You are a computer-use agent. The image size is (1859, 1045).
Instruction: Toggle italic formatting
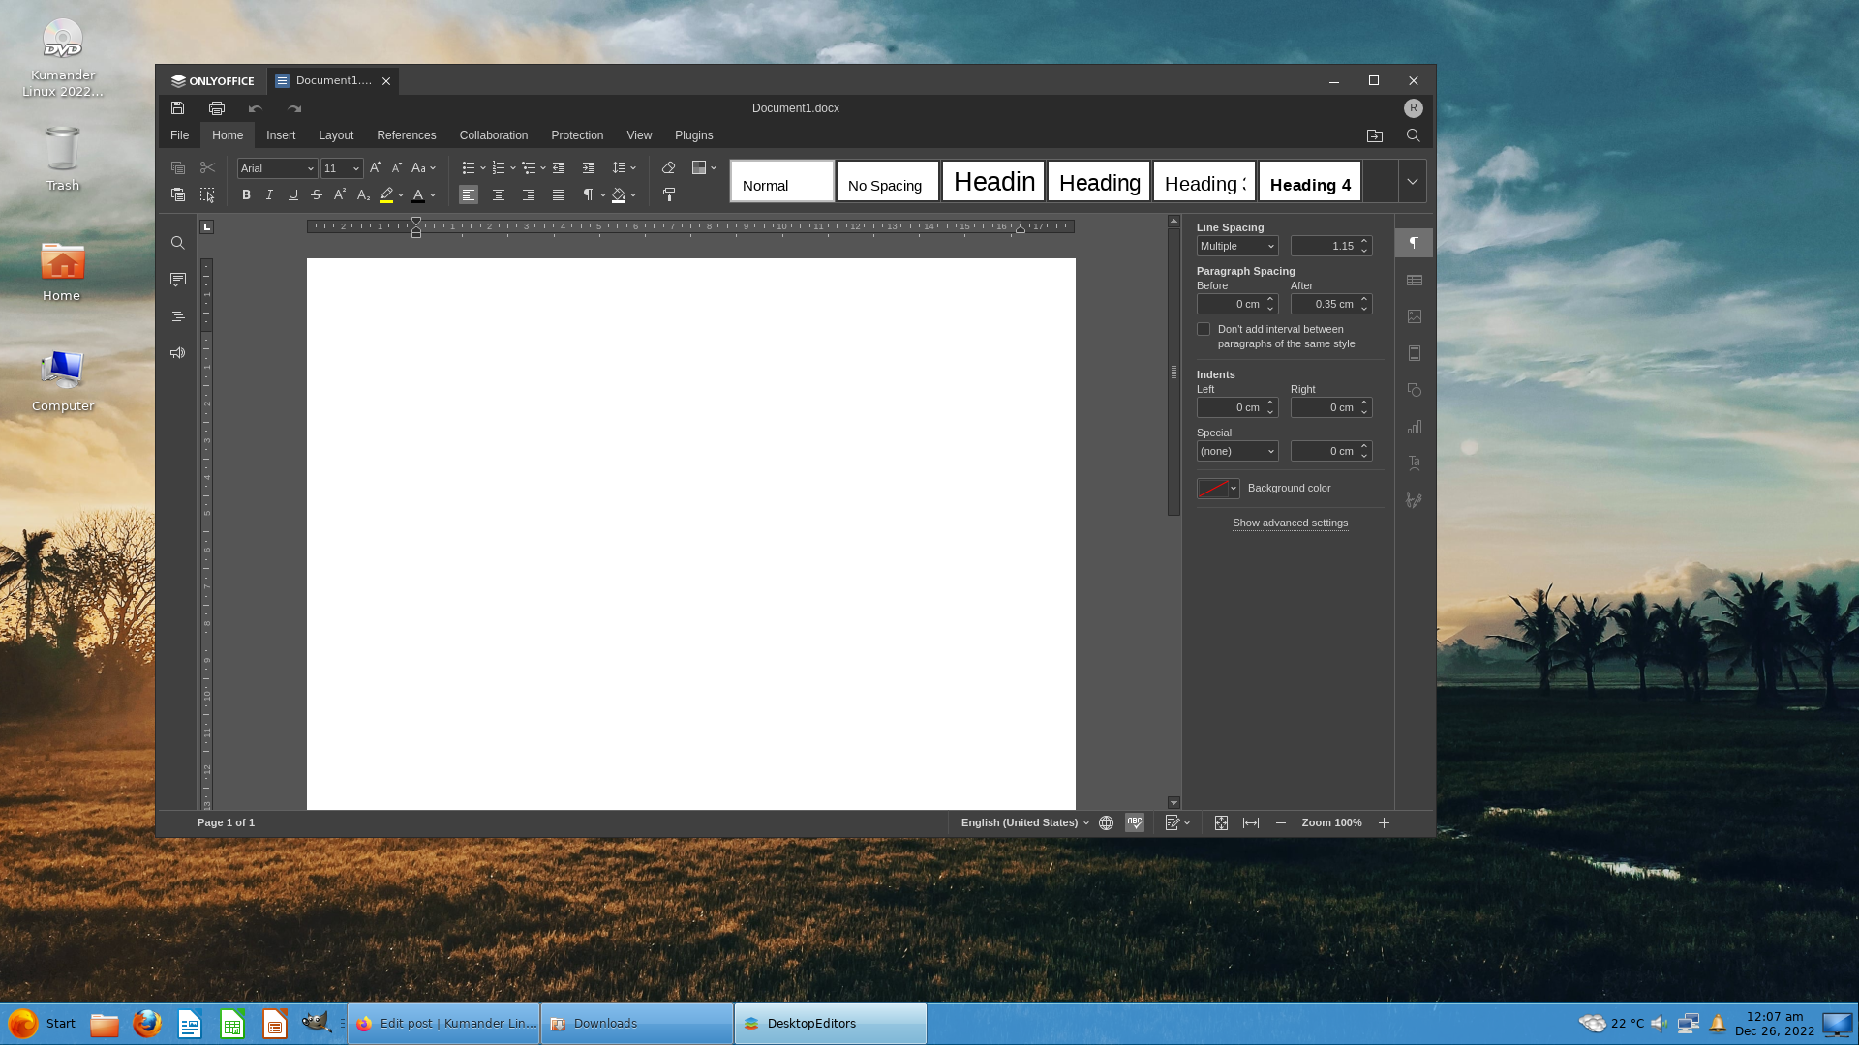269,194
